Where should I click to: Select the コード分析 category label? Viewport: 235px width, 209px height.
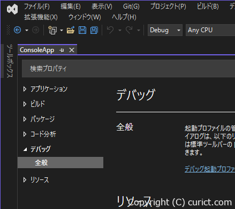pos(43,134)
